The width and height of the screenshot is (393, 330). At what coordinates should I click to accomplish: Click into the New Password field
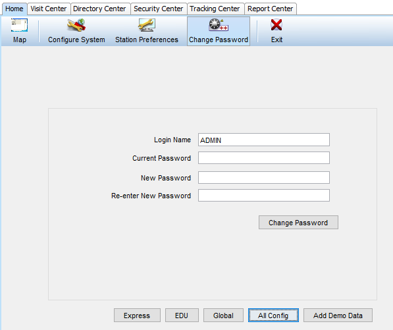[x=264, y=178]
